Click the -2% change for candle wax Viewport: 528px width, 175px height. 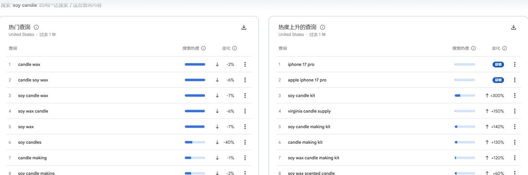(x=230, y=64)
